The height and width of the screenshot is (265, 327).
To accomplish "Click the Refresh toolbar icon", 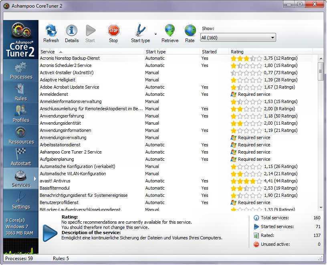I will pyautogui.click(x=51, y=30).
